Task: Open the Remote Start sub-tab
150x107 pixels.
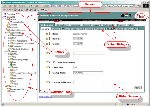Action: (131, 29)
